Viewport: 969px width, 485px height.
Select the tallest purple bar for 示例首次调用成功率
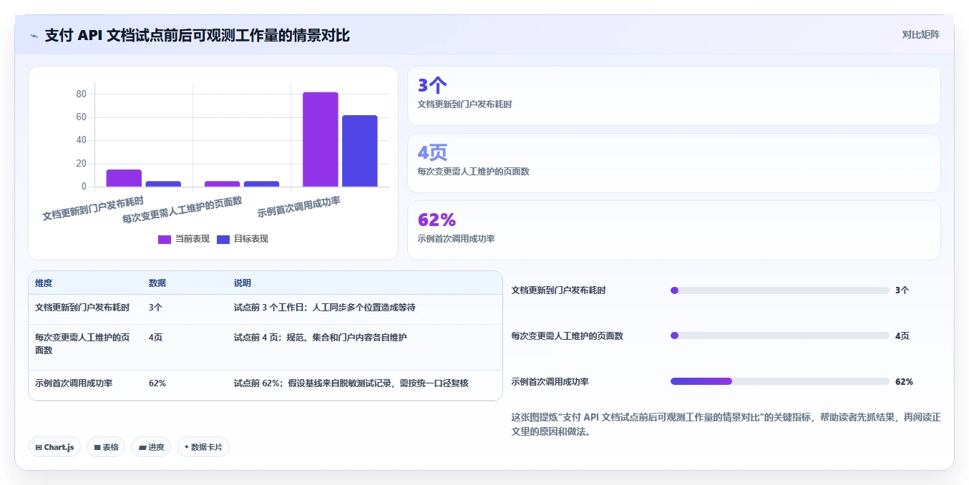point(320,139)
